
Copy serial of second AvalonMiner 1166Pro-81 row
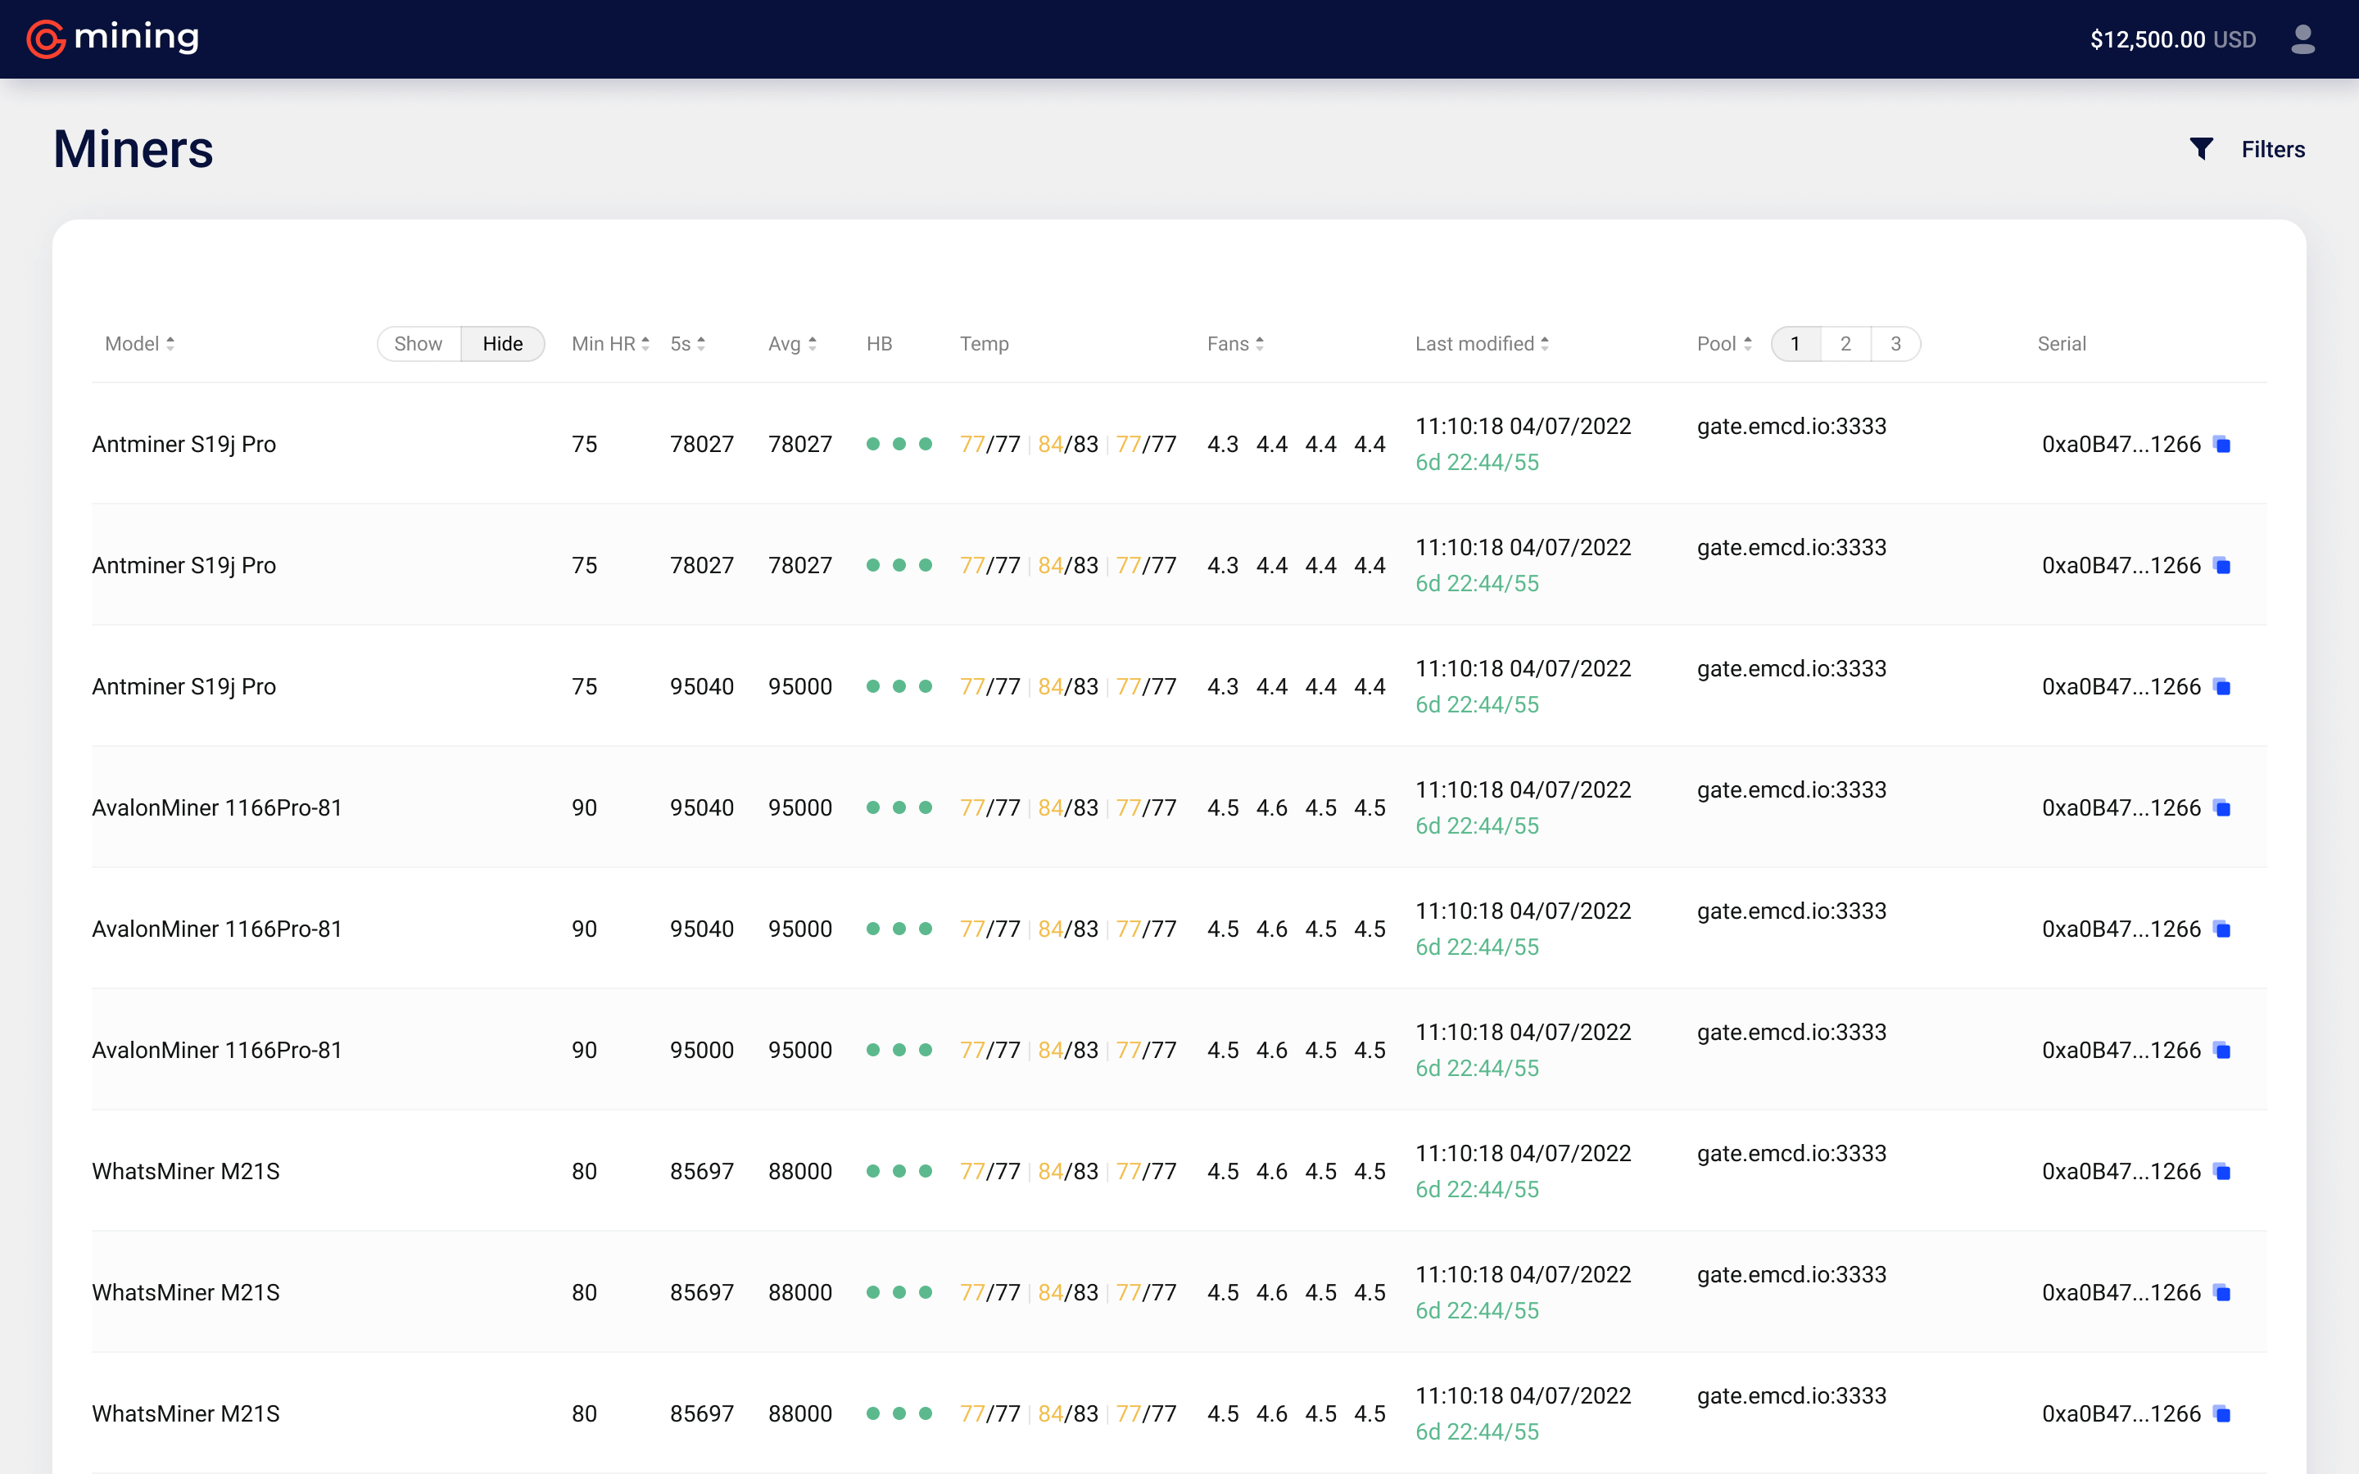tap(2222, 929)
